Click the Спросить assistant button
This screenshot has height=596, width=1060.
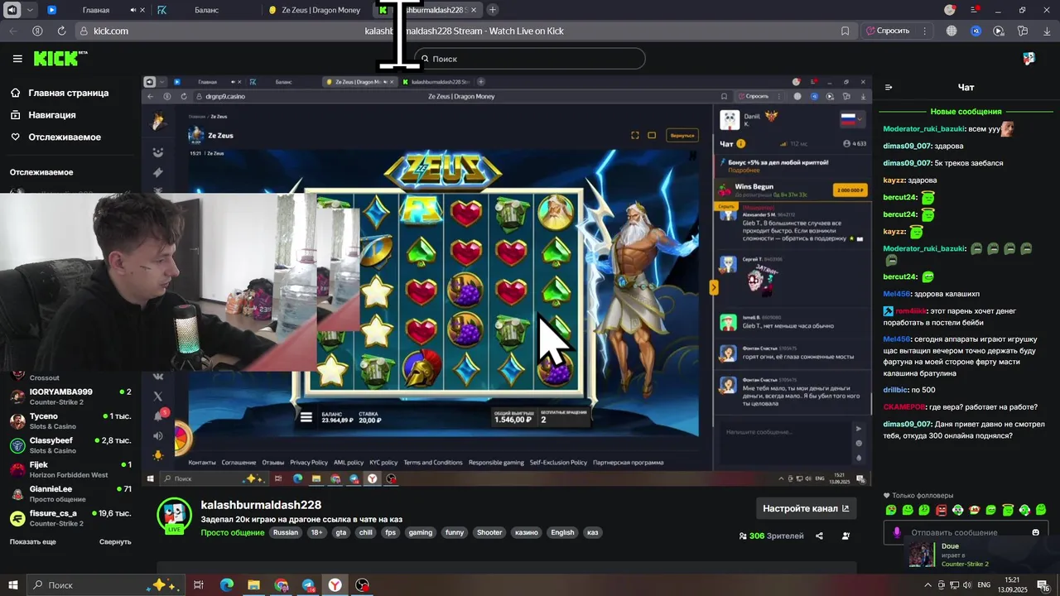point(887,31)
